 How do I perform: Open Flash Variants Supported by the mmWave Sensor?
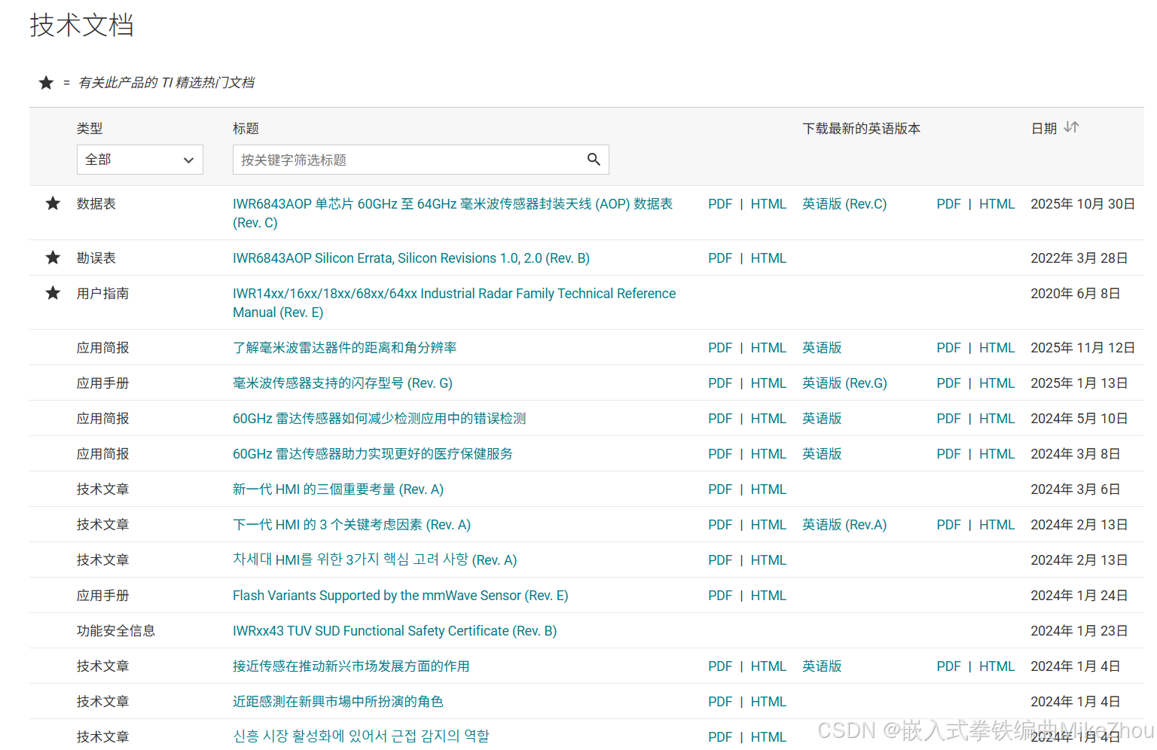point(401,596)
